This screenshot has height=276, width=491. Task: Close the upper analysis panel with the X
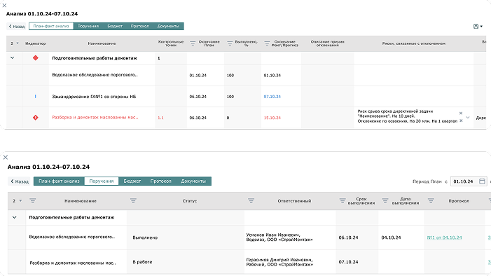(4, 6)
